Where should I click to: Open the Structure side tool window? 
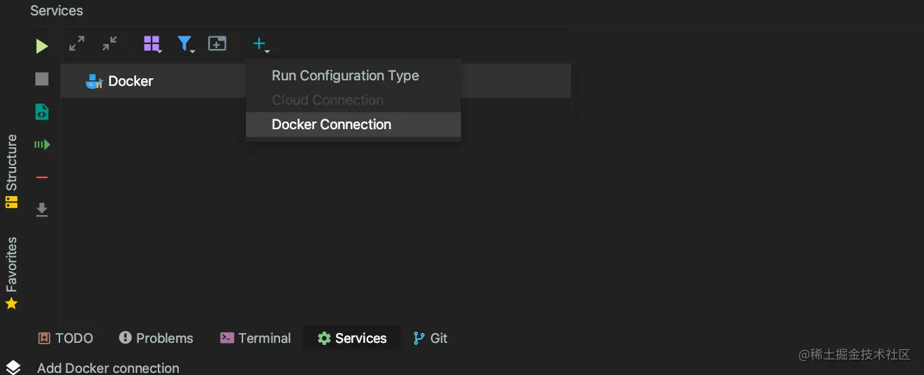(11, 172)
